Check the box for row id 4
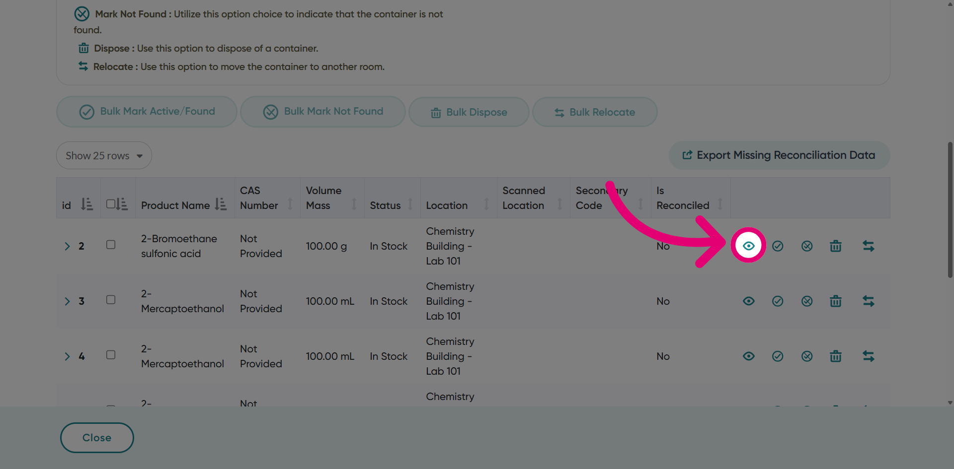This screenshot has width=954, height=469. tap(111, 355)
